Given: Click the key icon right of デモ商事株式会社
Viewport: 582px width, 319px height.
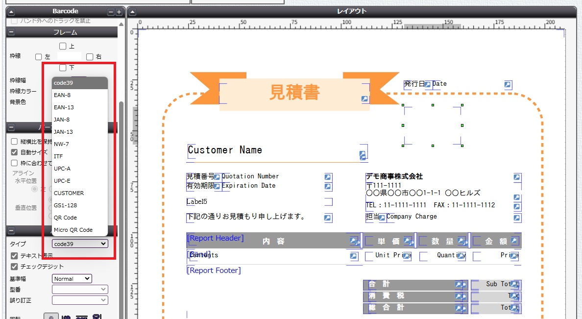Looking at the screenshot, I should pos(517,177).
